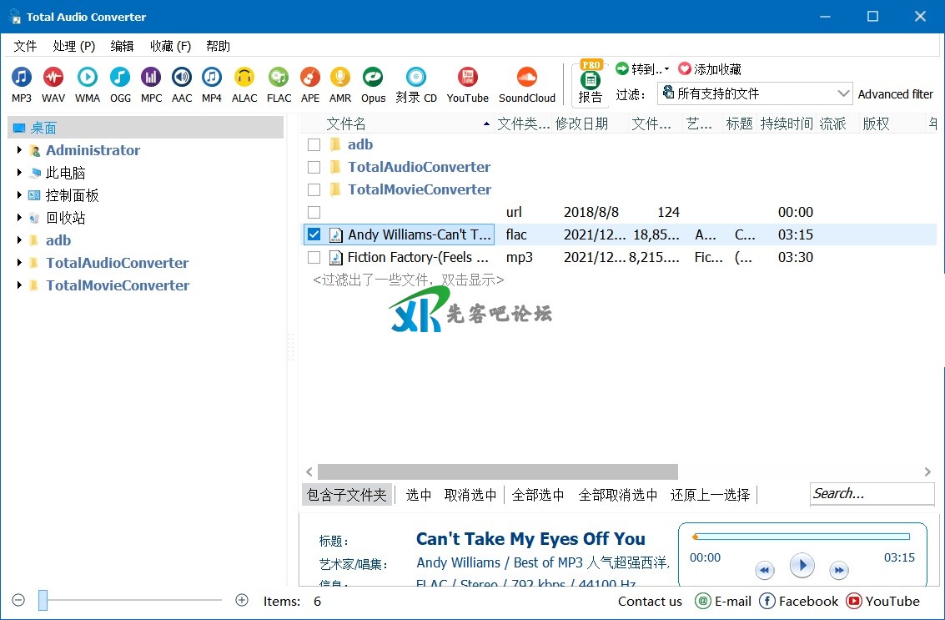Open the 文件 menu
The height and width of the screenshot is (620, 945).
(x=25, y=46)
